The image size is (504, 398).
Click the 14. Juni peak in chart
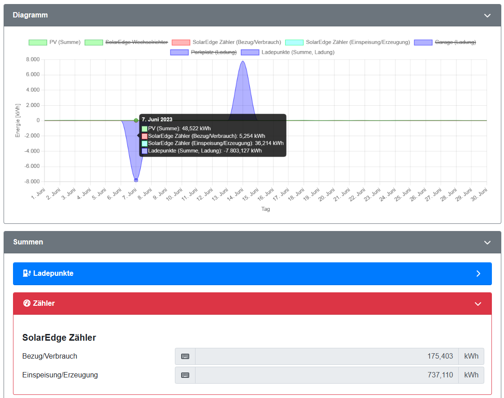click(x=243, y=62)
